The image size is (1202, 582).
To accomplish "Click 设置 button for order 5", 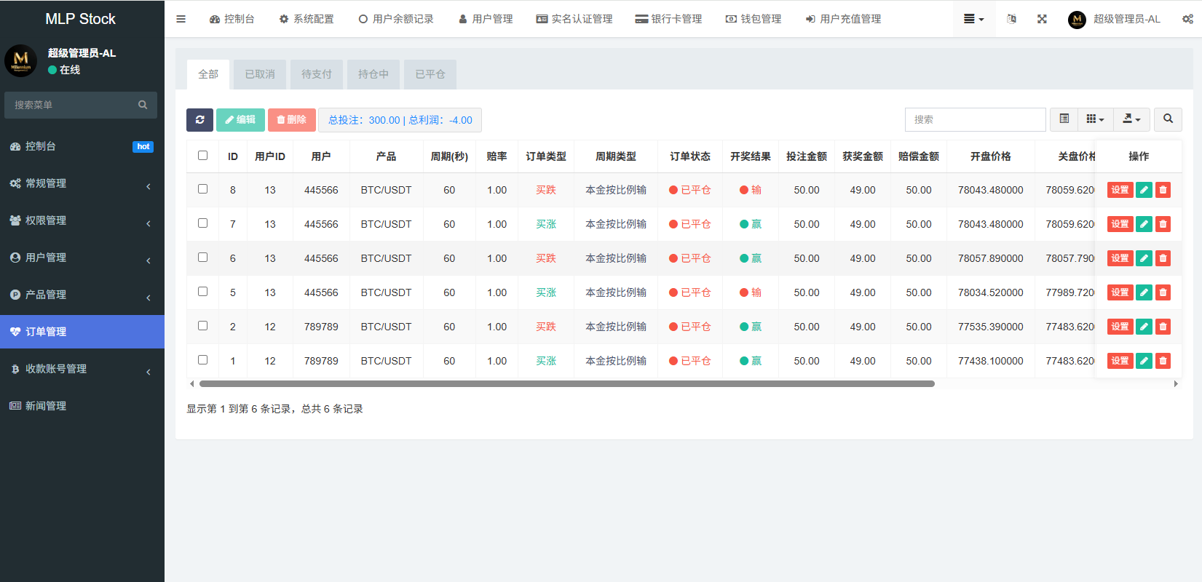I will click(x=1120, y=292).
